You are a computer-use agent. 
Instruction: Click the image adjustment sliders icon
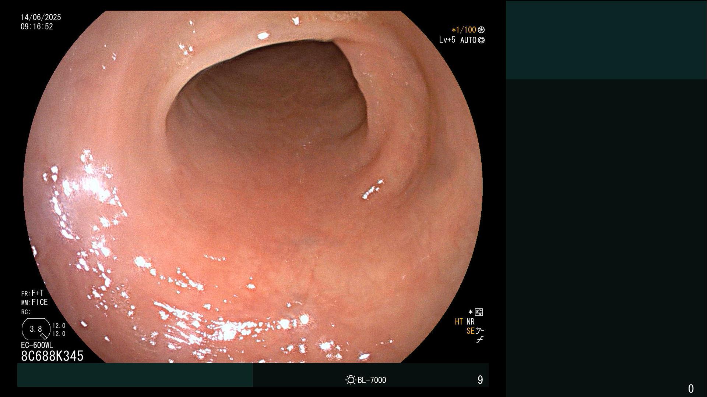(479, 312)
